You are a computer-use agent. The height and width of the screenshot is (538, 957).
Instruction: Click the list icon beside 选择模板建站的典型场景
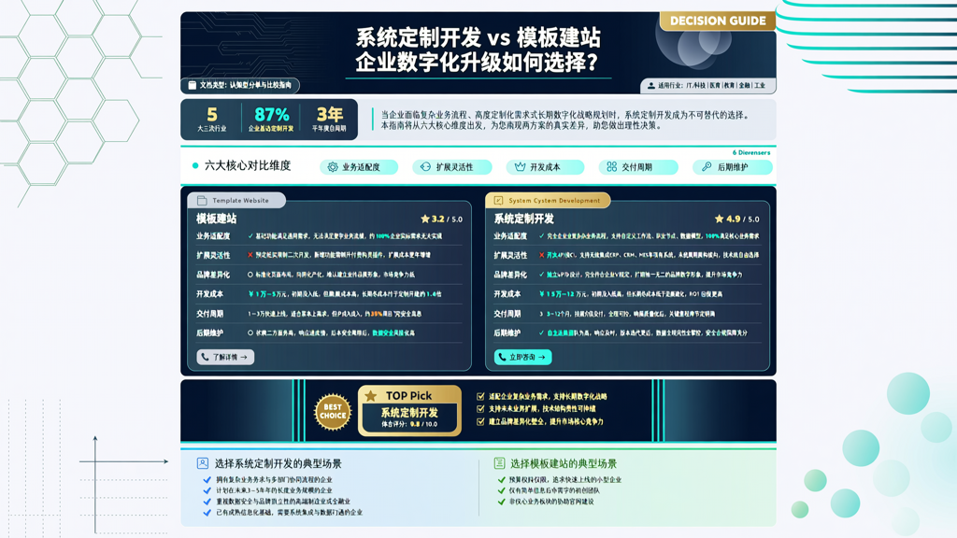(x=499, y=463)
